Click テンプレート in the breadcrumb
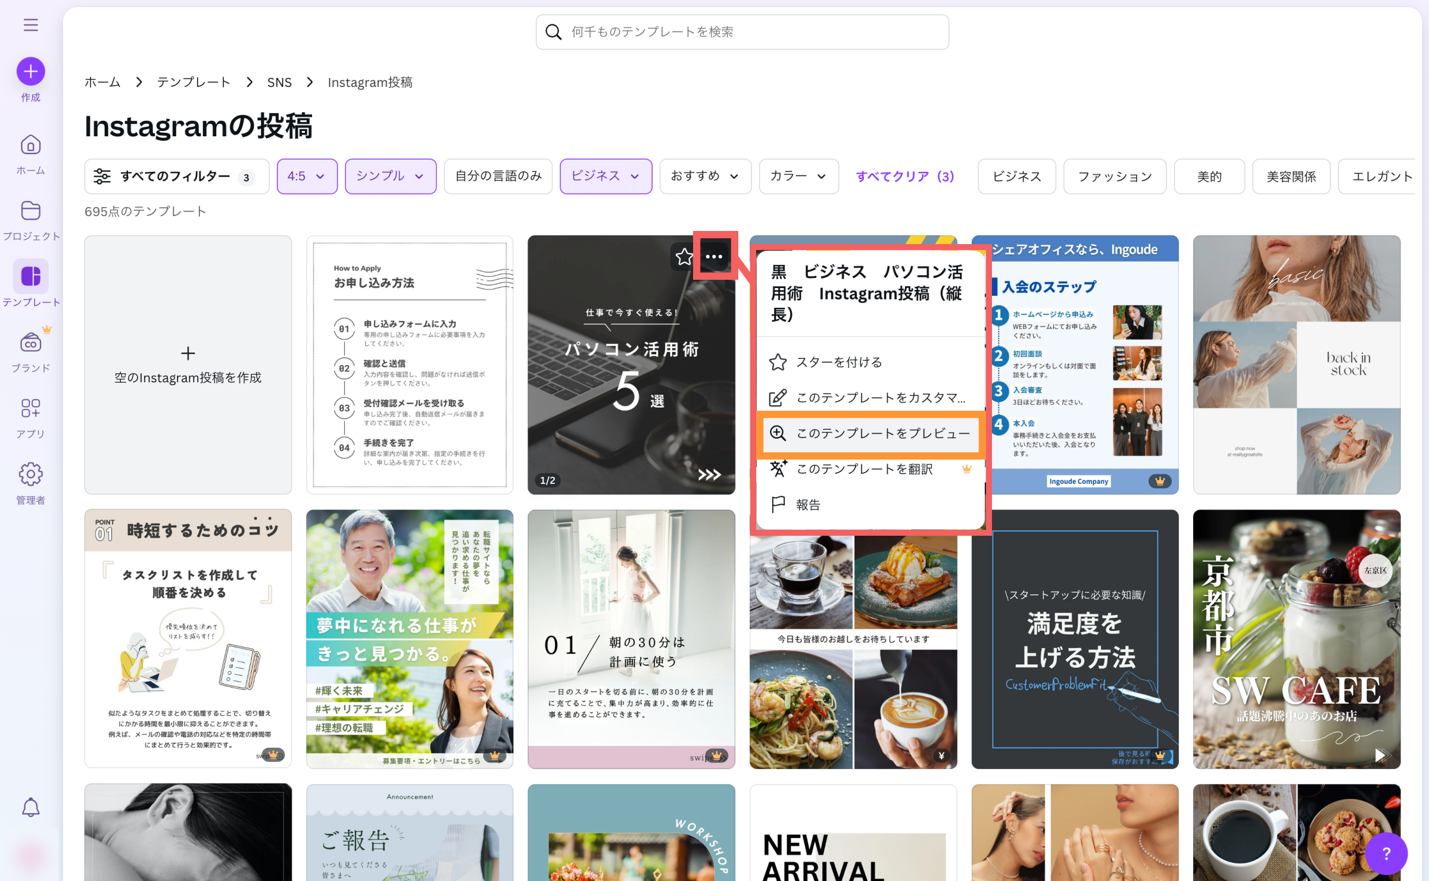Viewport: 1429px width, 881px height. pyautogui.click(x=194, y=82)
